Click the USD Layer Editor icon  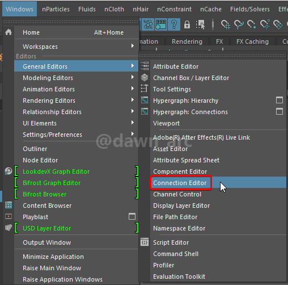coord(9,228)
